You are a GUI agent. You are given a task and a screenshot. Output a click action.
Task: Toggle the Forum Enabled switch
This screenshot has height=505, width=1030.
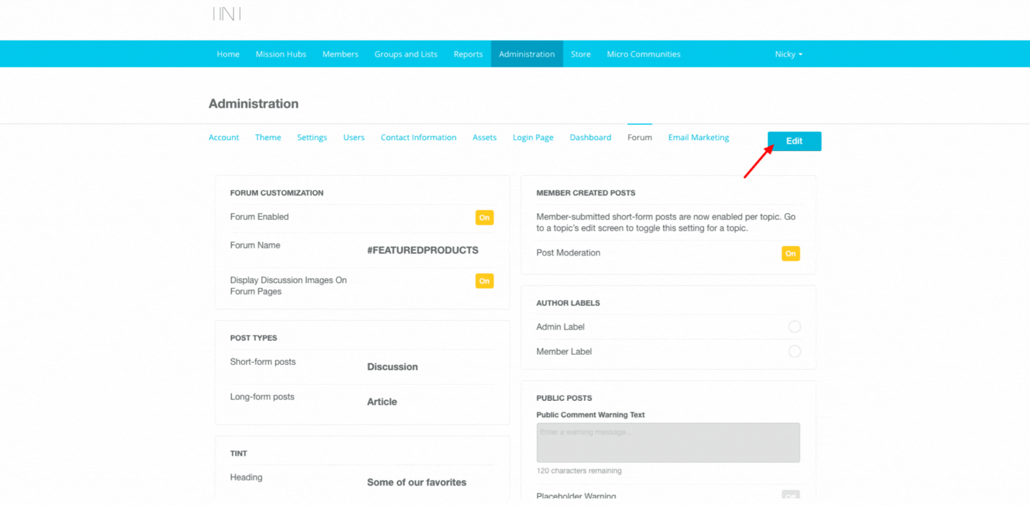pyautogui.click(x=484, y=218)
